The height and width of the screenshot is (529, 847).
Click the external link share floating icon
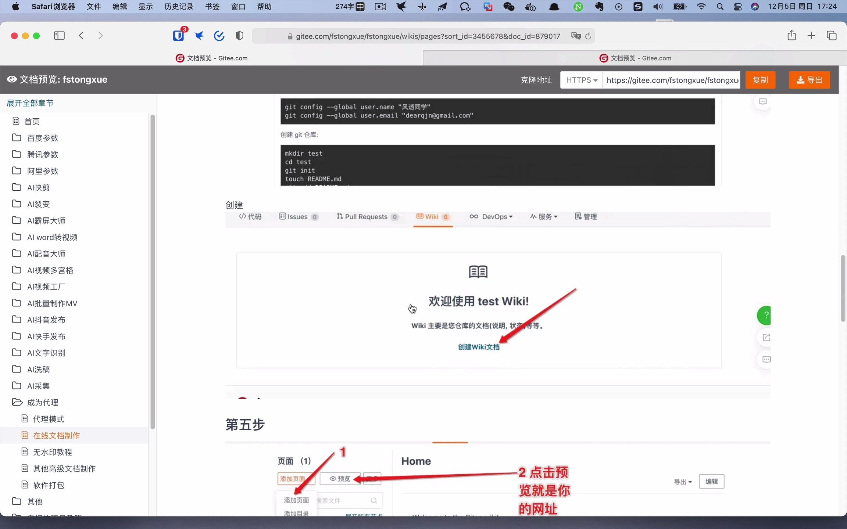pos(766,338)
